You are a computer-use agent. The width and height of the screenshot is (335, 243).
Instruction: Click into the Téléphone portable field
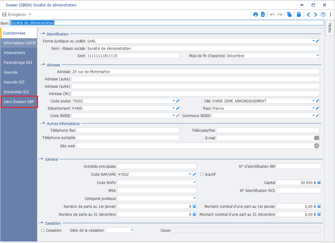pos(128,138)
